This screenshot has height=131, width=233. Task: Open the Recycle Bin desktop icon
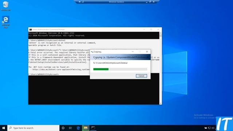[x=6, y=6]
